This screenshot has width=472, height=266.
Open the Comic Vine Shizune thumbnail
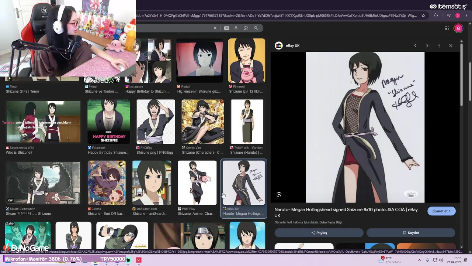coord(202,122)
